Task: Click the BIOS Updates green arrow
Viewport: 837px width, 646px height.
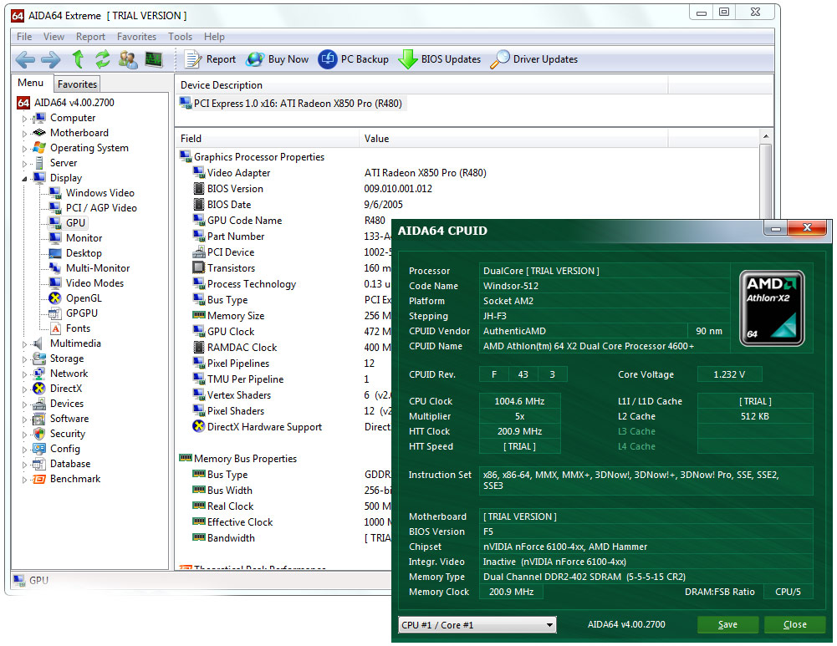Action: pos(408,59)
